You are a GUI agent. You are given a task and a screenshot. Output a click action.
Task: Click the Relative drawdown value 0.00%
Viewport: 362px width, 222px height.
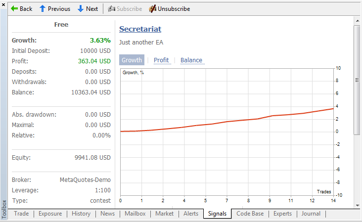[x=101, y=135]
